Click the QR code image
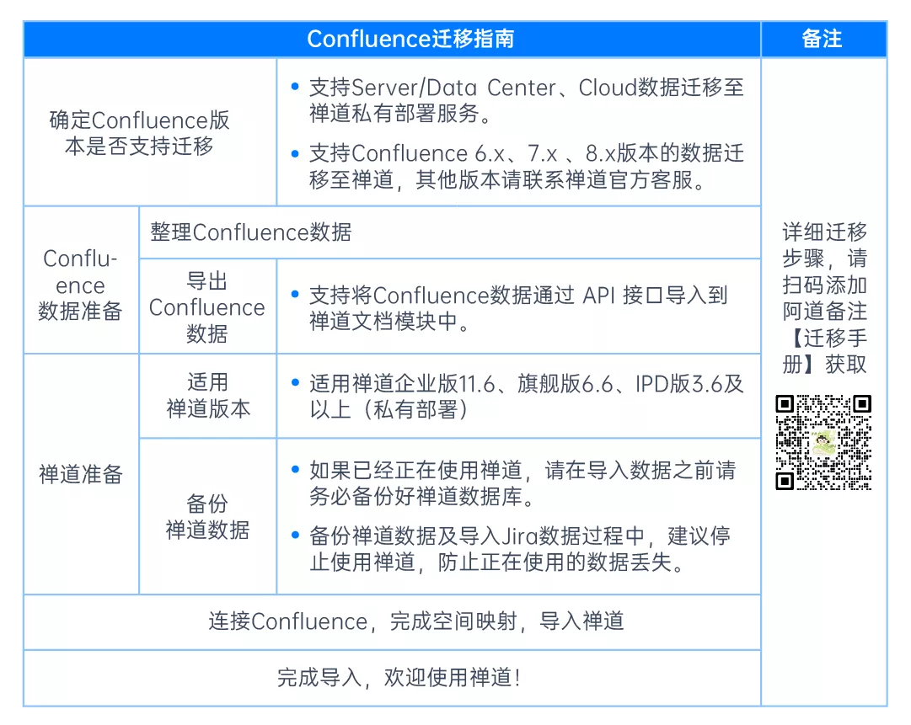This screenshot has width=911, height=725. (823, 442)
